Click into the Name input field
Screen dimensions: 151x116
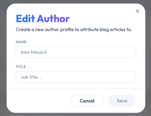click(x=76, y=52)
